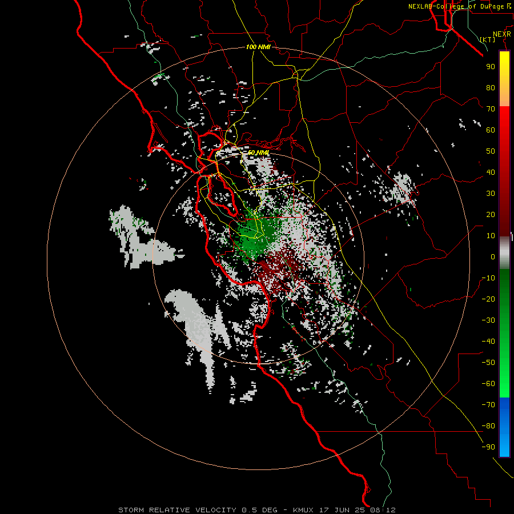Pick the yellow segment of the velocity color bar
Screen dimensions: 514x514
coord(504,78)
